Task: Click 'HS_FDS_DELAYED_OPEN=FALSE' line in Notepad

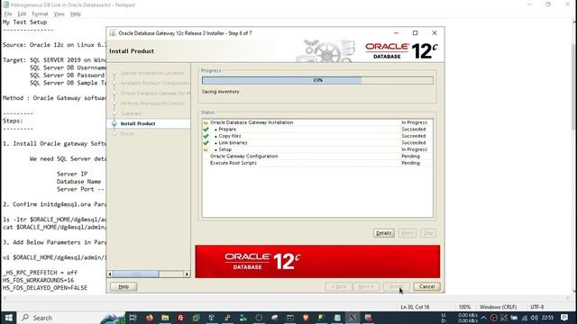Action: 45,288
